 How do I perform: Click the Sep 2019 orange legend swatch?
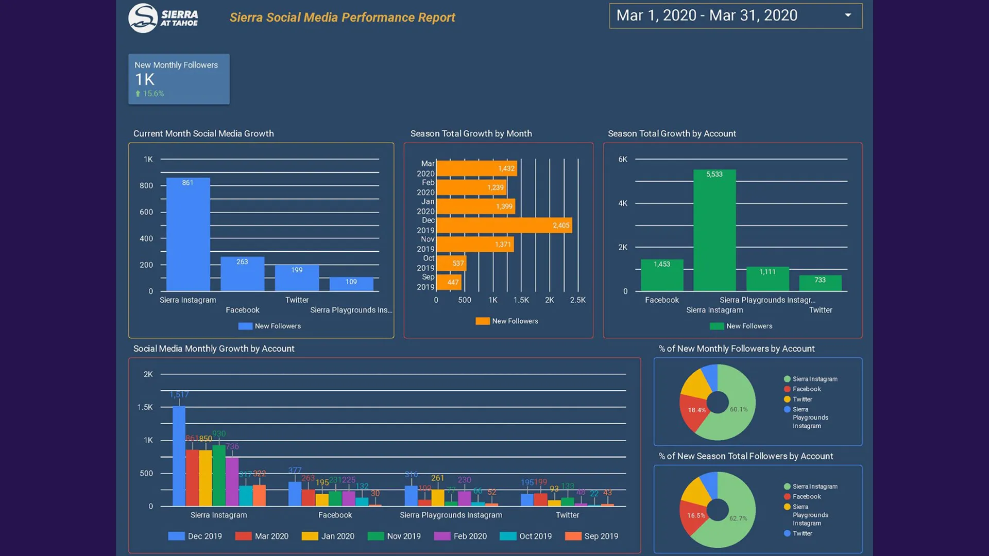(x=573, y=536)
